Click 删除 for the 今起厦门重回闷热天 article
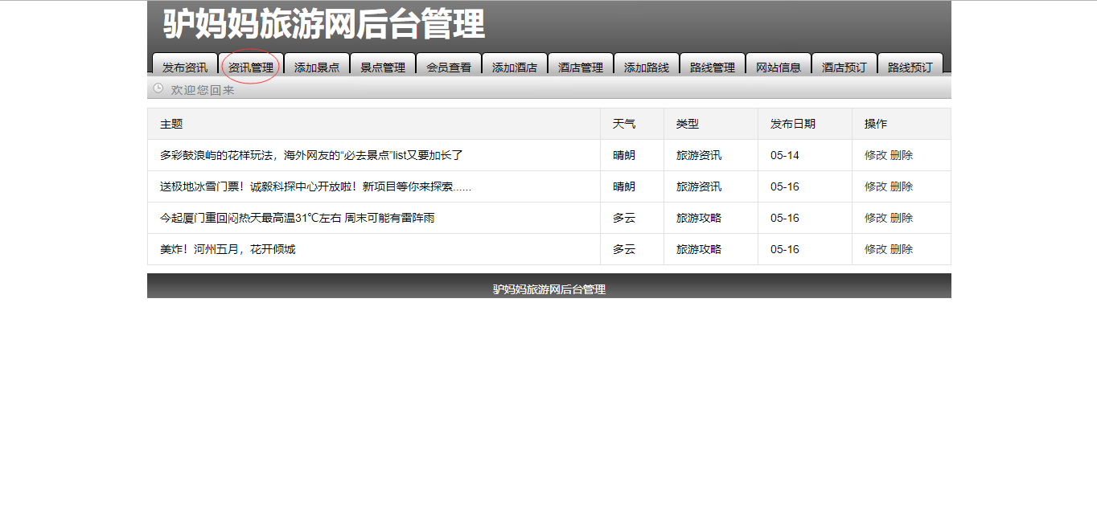The height and width of the screenshot is (528, 1097). [x=902, y=218]
